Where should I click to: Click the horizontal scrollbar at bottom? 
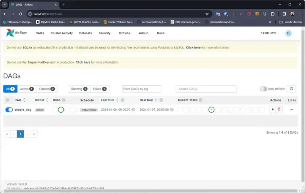click(x=150, y=191)
